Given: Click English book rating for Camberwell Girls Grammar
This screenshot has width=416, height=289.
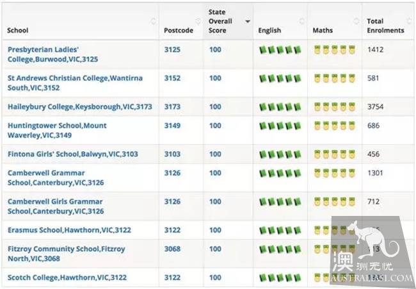Looking at the screenshot, I should pos(280,202).
